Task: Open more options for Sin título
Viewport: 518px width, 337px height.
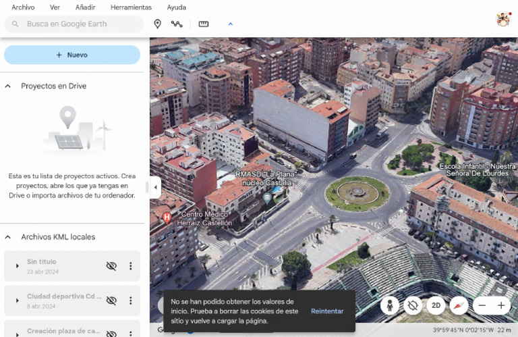Action: point(131,266)
